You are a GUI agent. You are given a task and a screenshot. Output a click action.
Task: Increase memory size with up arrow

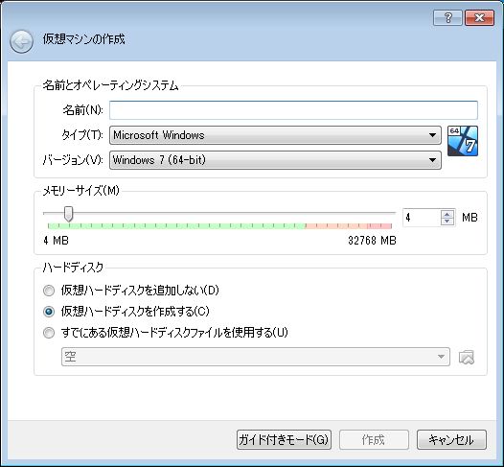(x=447, y=214)
